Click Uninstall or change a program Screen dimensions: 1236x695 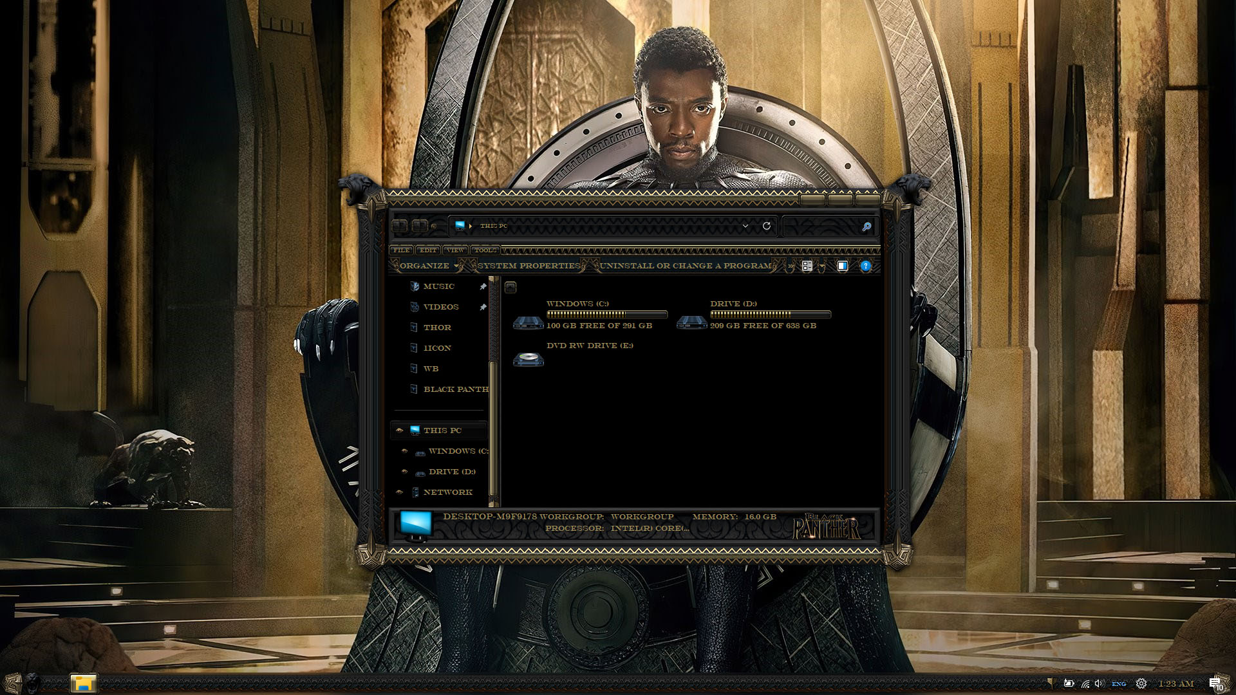point(685,266)
